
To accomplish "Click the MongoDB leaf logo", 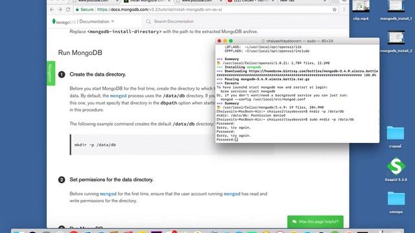I will [54, 21].
